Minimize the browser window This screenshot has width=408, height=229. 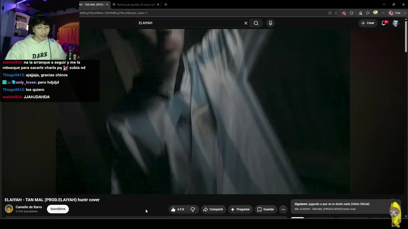click(384, 4)
